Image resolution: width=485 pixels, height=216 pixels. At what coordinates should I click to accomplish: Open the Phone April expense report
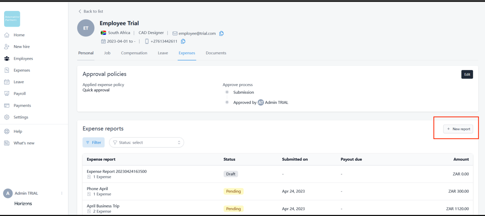click(x=97, y=189)
